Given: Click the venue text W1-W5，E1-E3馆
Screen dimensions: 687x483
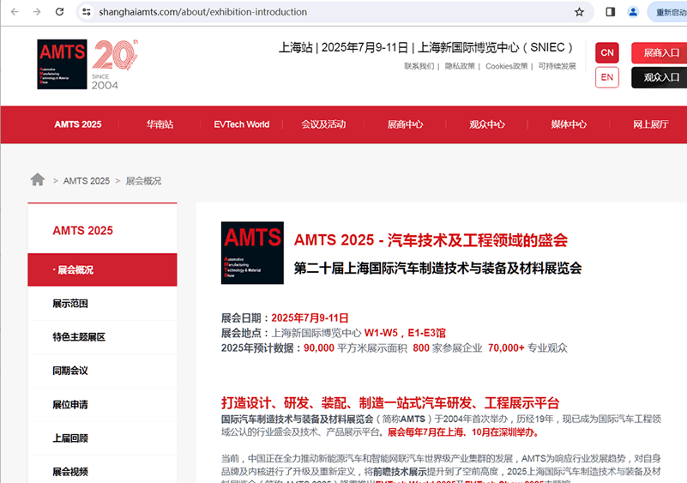Looking at the screenshot, I should pyautogui.click(x=405, y=333).
